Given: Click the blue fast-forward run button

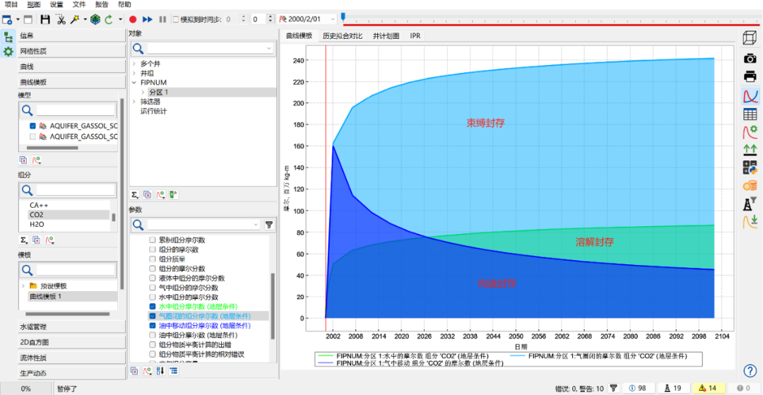Looking at the screenshot, I should (x=148, y=20).
